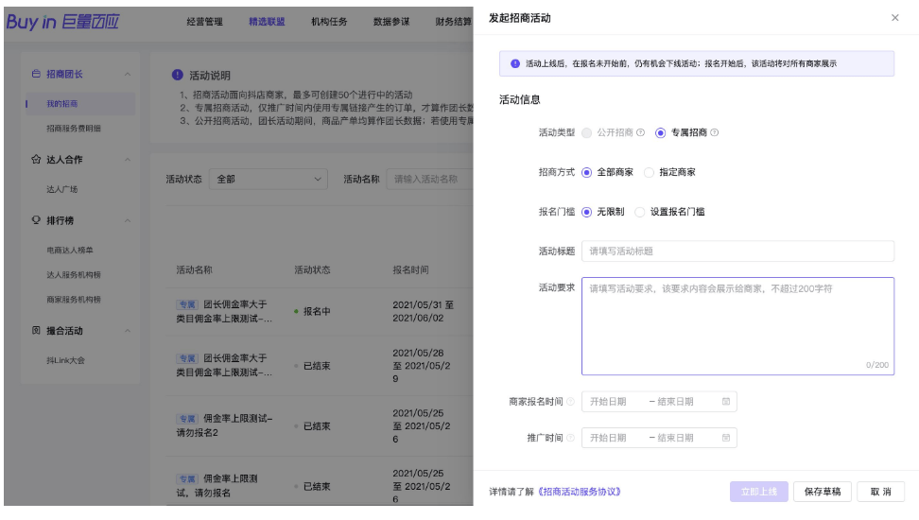Open 达人服务机构榜 in sidebar
The image size is (919, 520).
coord(74,275)
